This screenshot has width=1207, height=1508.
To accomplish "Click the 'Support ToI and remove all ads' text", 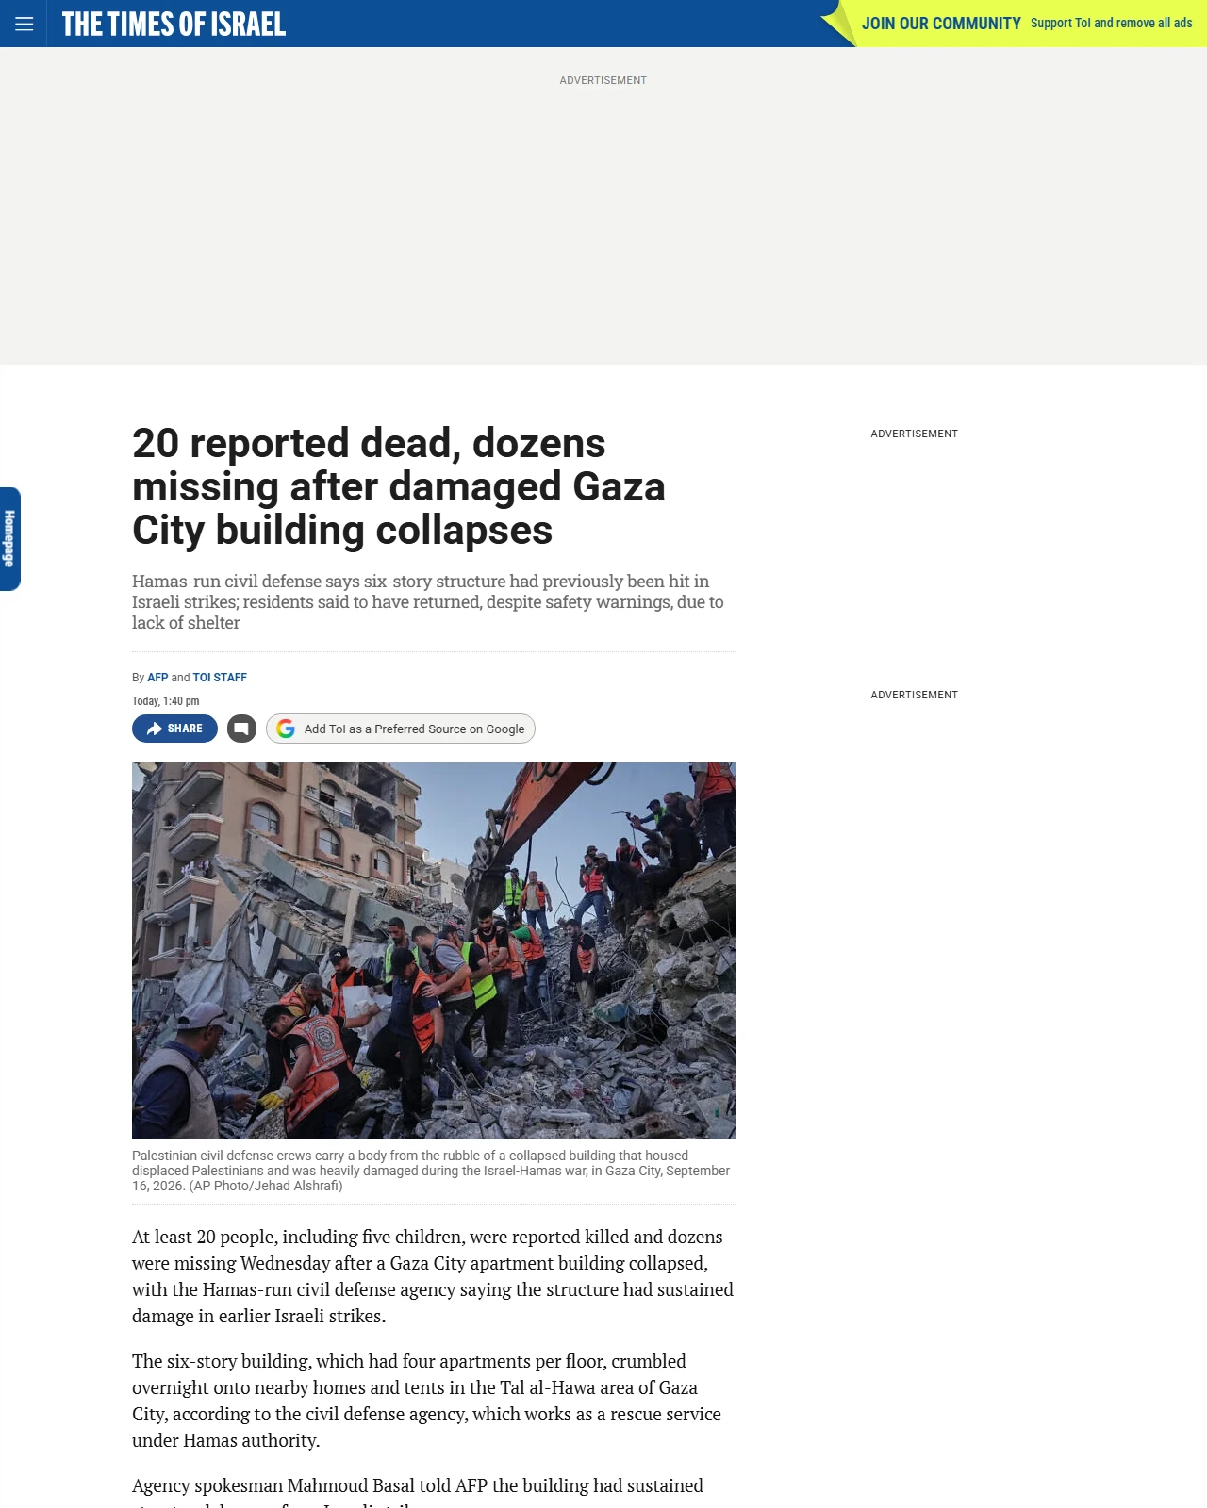I will point(1111,23).
